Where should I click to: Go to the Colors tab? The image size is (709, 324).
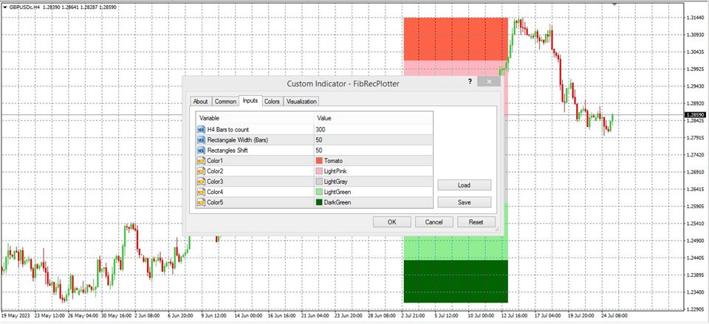(x=272, y=102)
